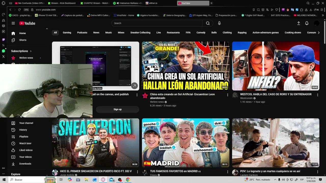The image size is (326, 183).
Task: Open Liked videos in the sidebar
Action: pos(26,150)
